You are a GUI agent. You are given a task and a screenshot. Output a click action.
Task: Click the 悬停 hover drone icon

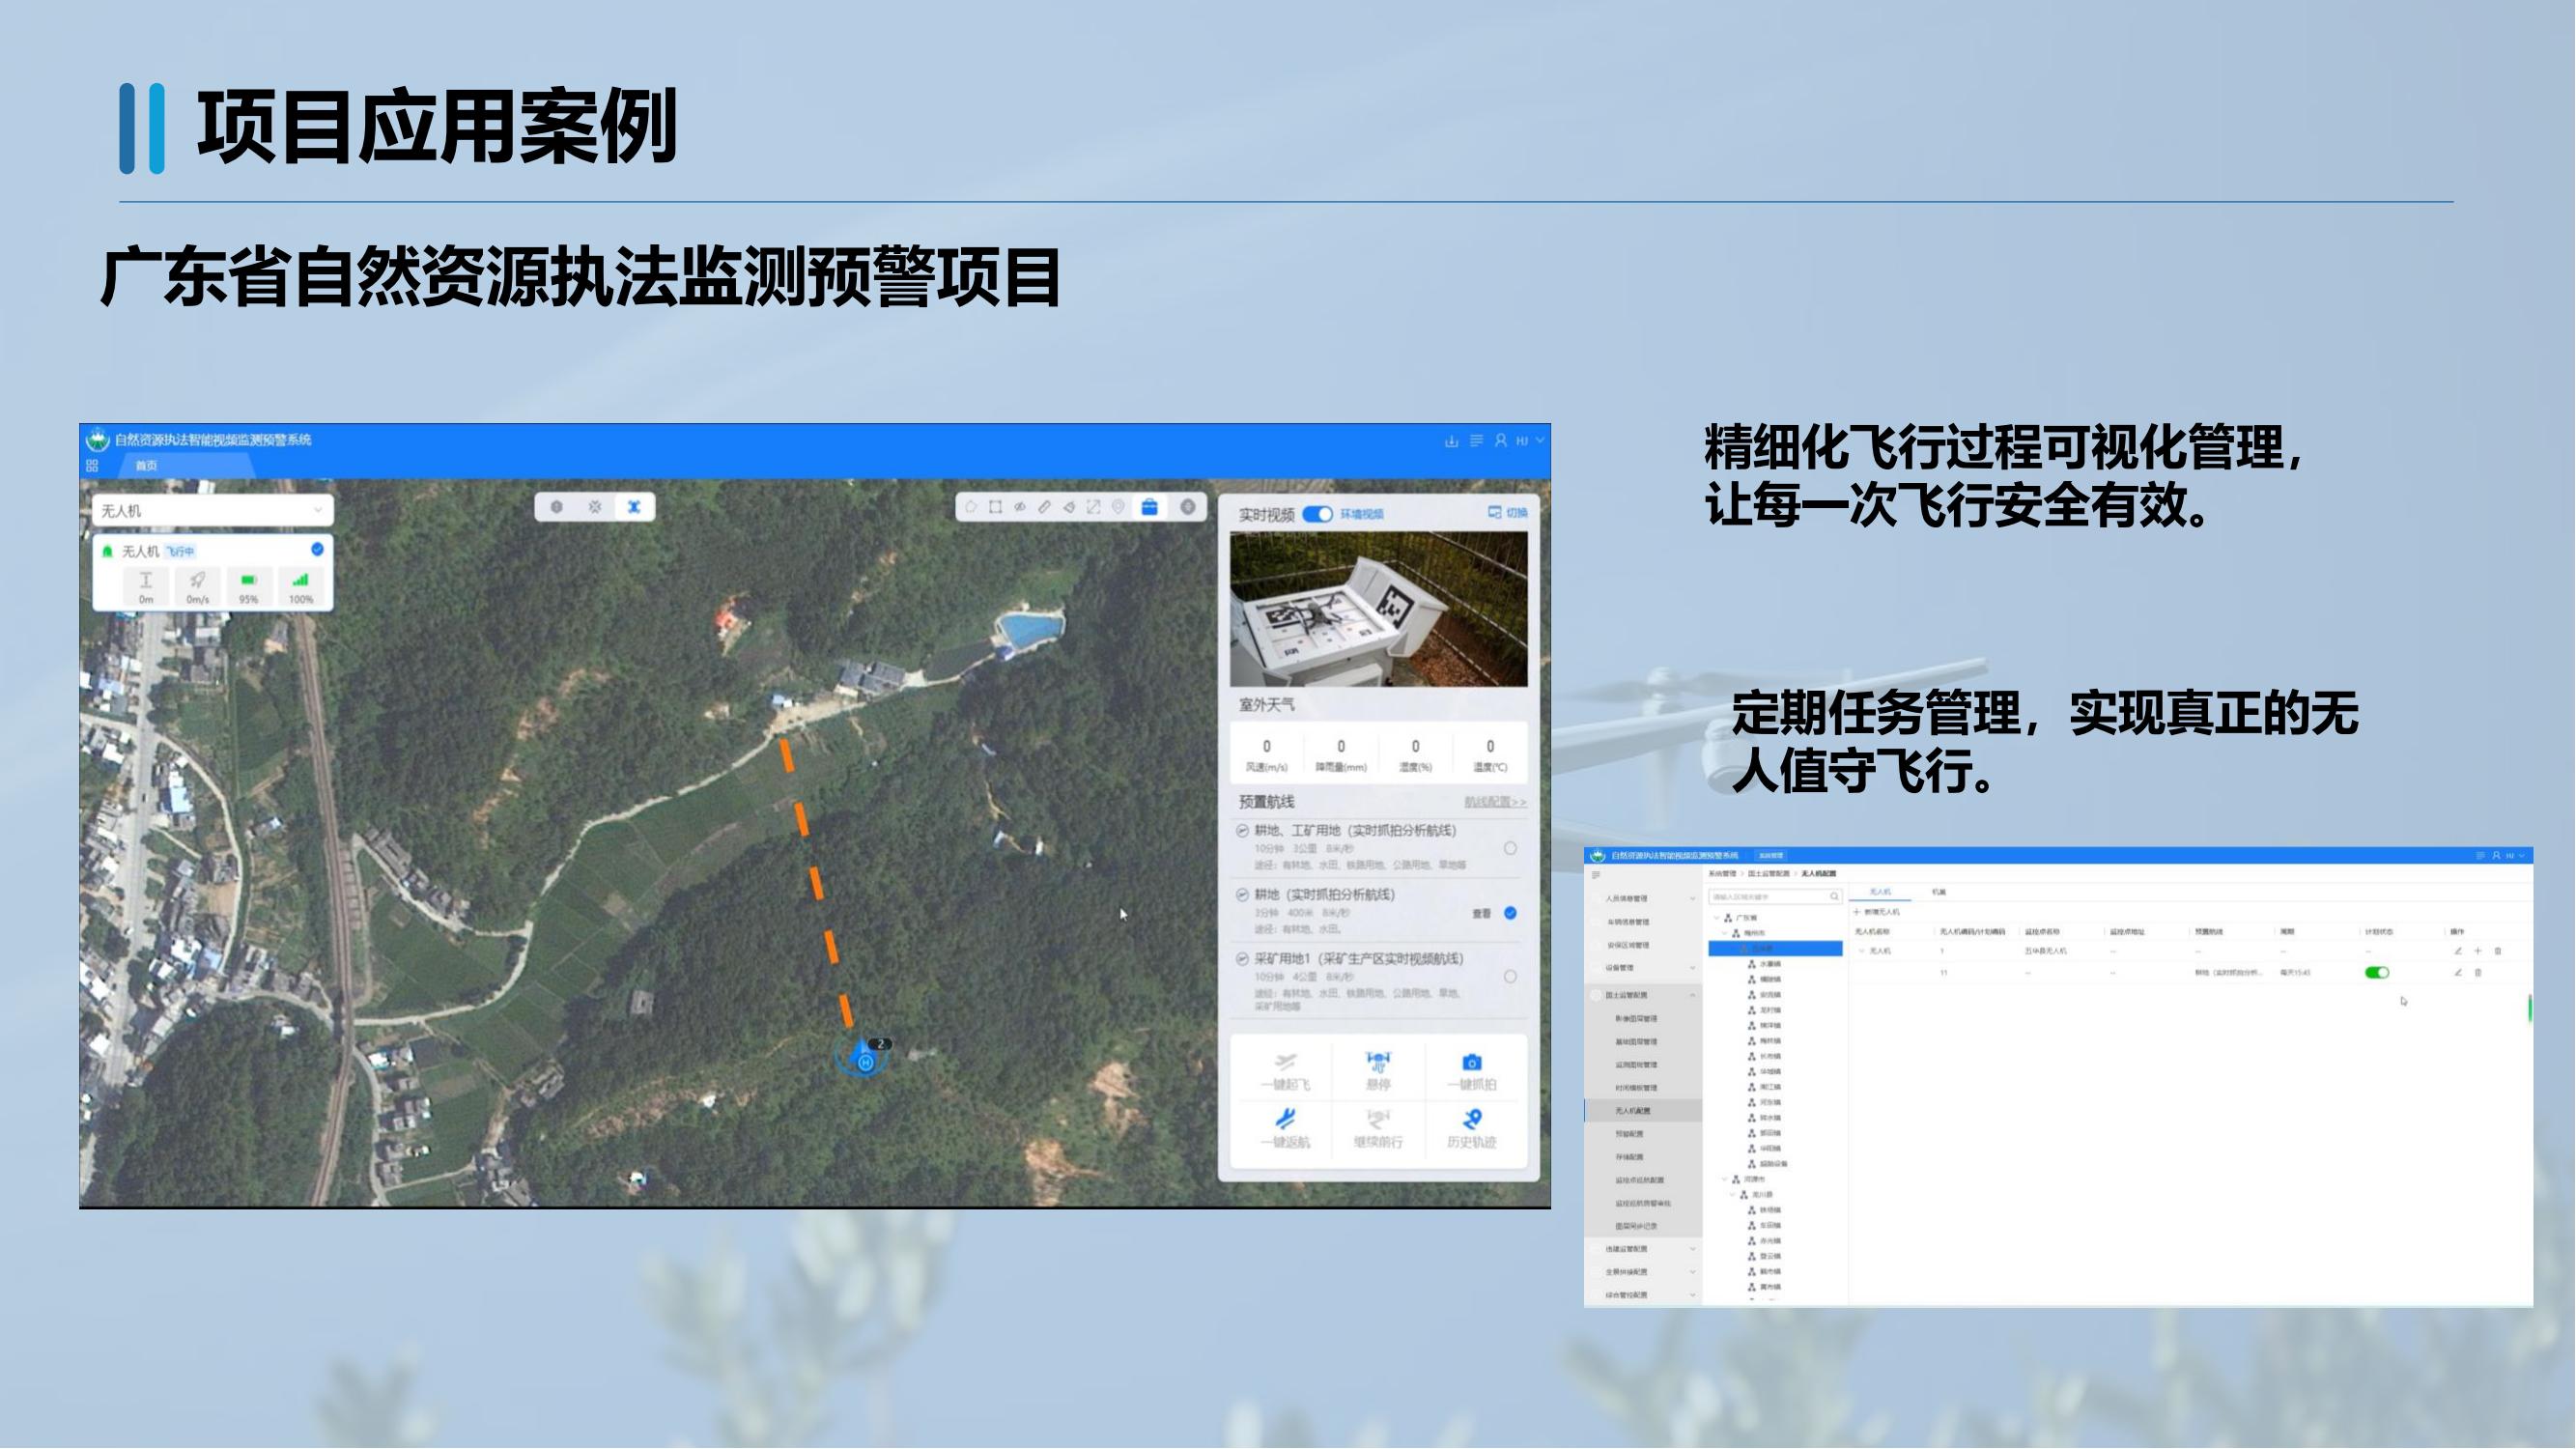click(1378, 1062)
